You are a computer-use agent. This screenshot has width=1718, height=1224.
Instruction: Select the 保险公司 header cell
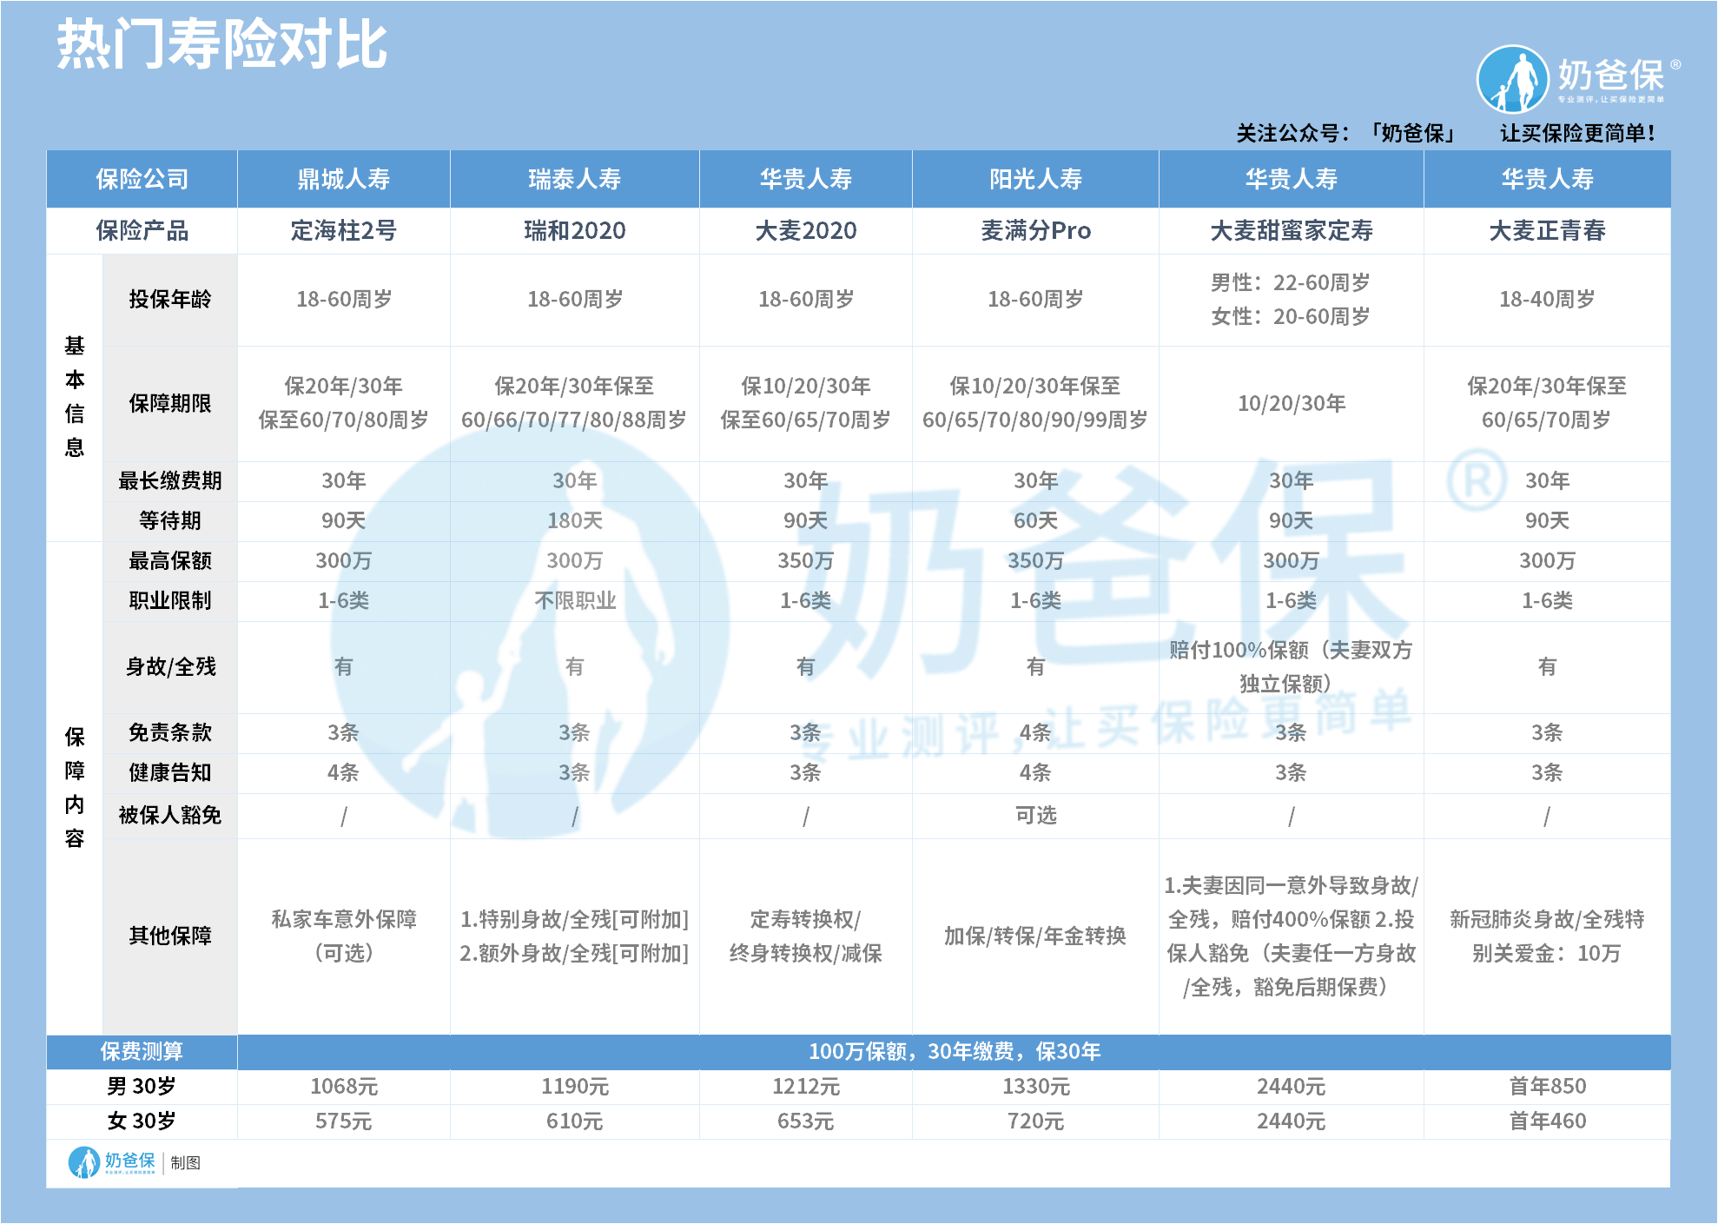pyautogui.click(x=142, y=179)
